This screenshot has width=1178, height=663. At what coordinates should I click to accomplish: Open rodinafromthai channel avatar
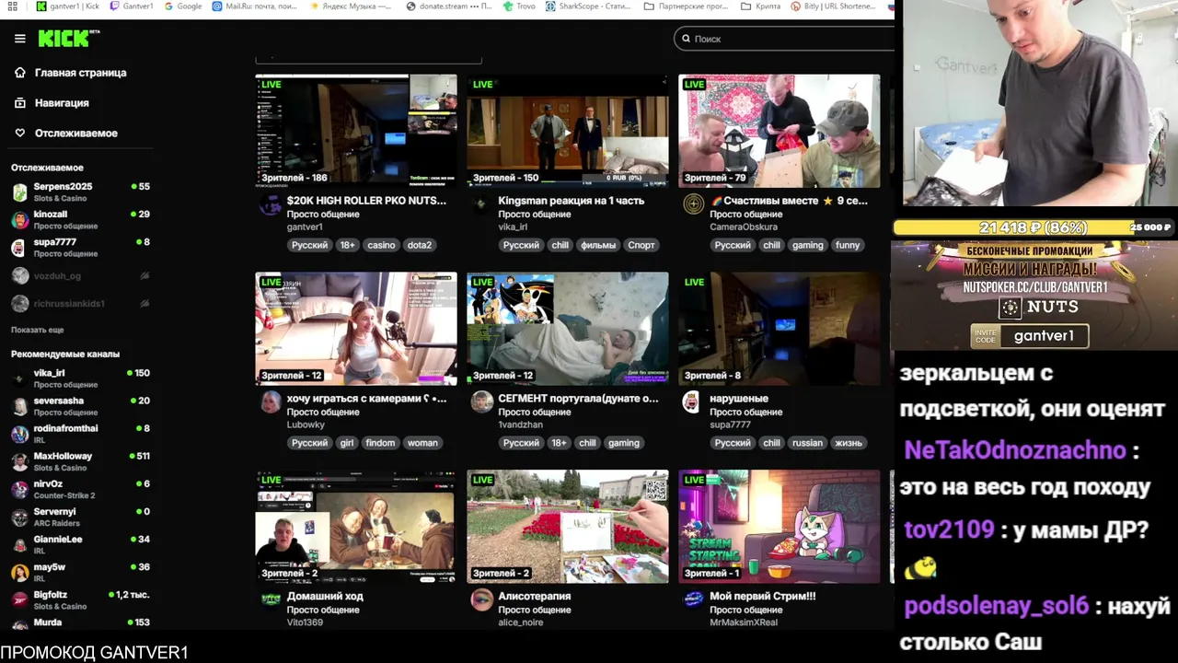(x=19, y=434)
